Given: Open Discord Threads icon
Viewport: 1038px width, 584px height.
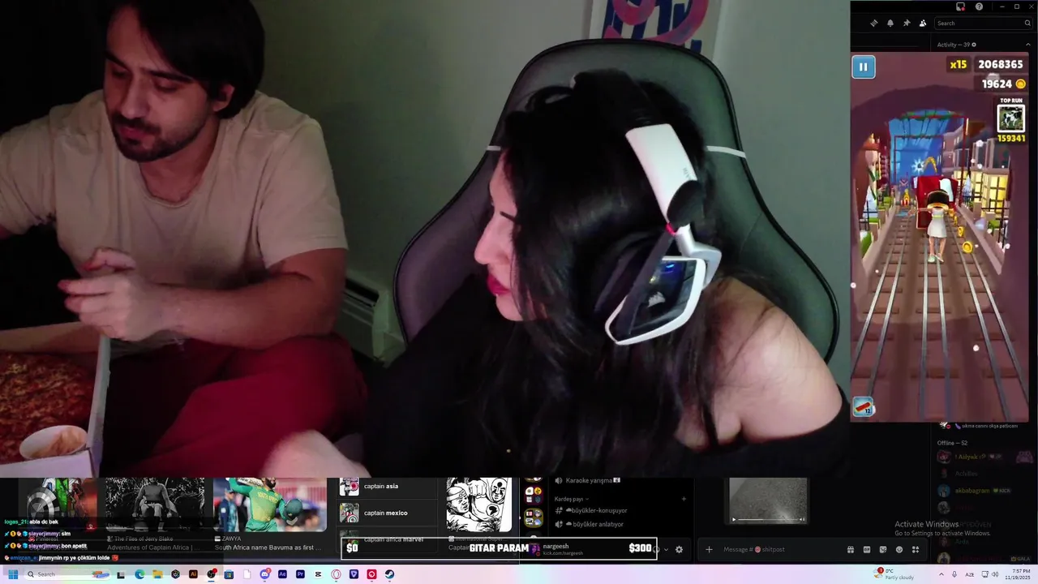Looking at the screenshot, I should tap(874, 24).
